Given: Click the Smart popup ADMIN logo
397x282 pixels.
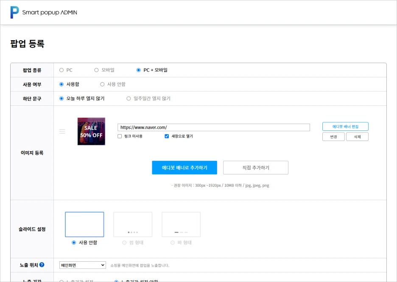Looking at the screenshot, I should 44,12.
